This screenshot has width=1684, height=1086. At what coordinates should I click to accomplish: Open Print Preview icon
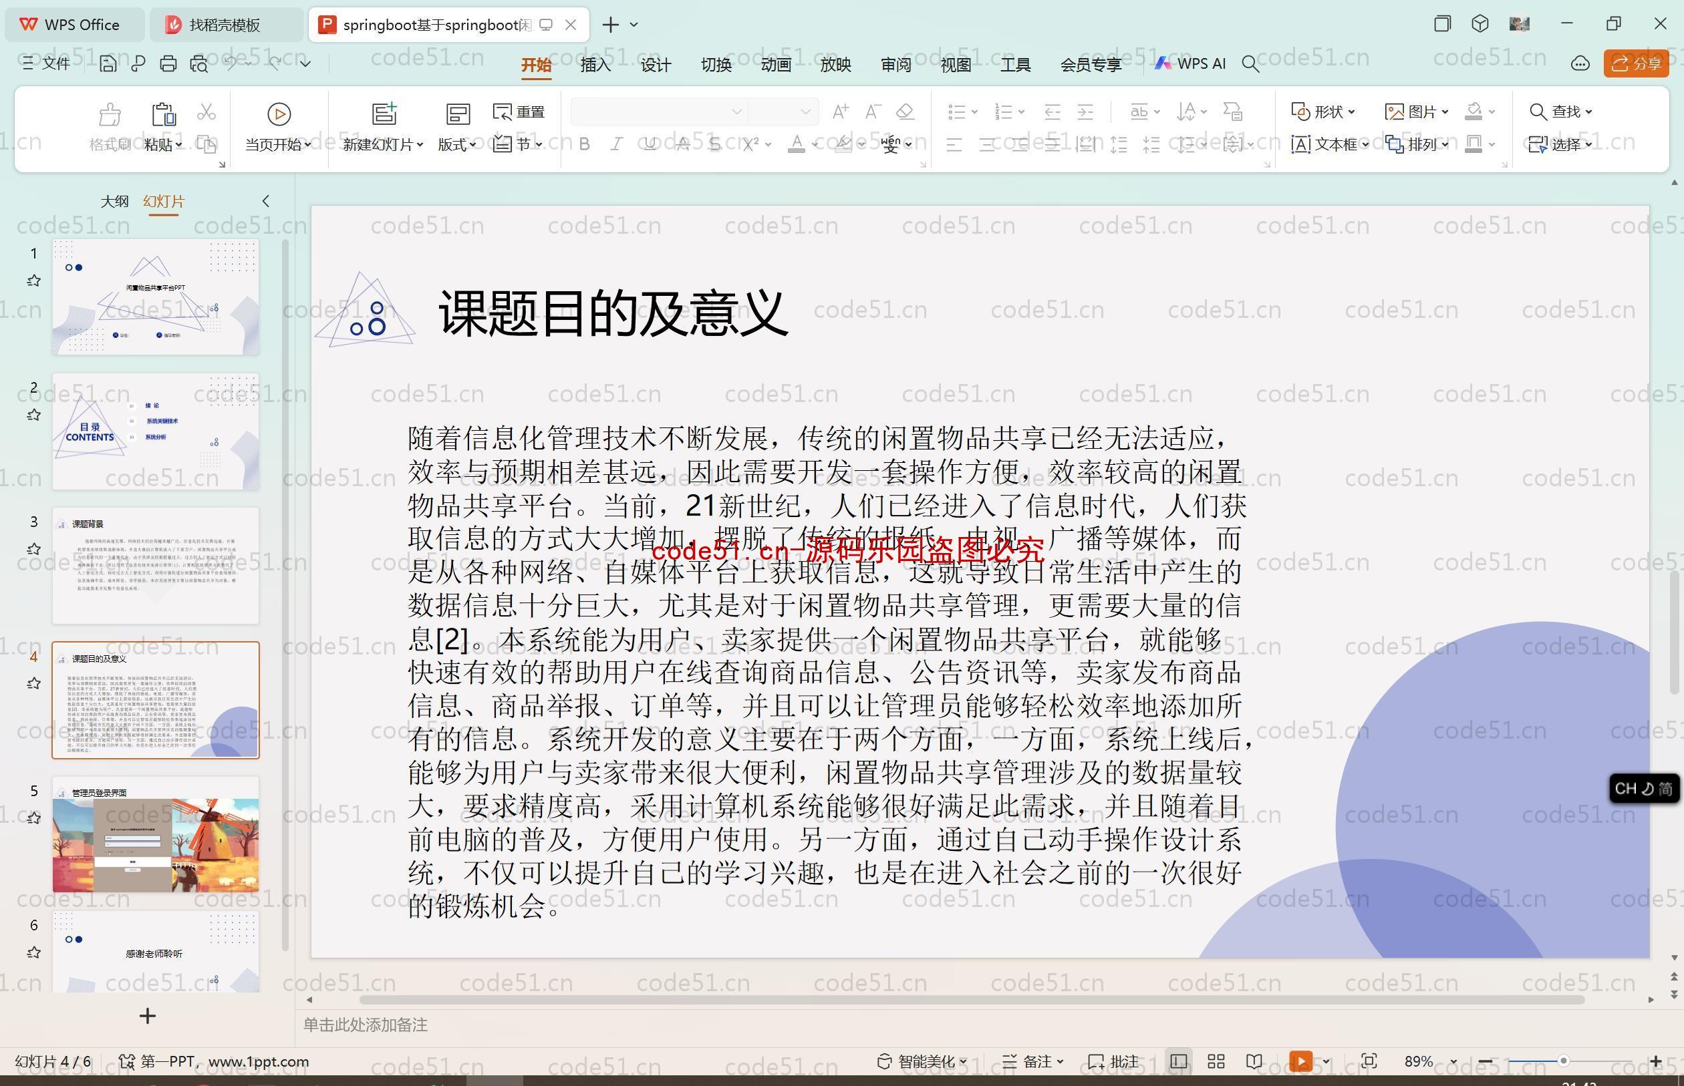click(199, 64)
